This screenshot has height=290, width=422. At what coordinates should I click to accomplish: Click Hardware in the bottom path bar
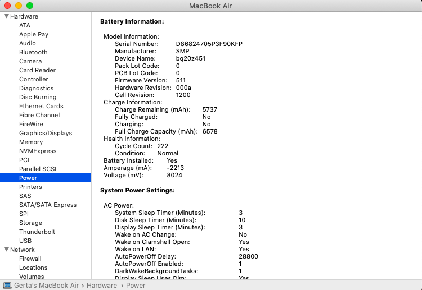click(x=102, y=286)
